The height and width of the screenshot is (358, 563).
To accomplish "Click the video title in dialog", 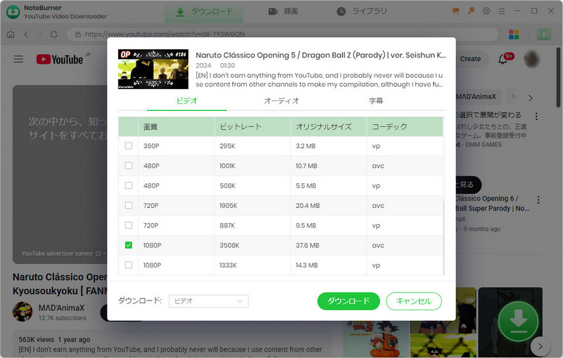I will tap(321, 55).
